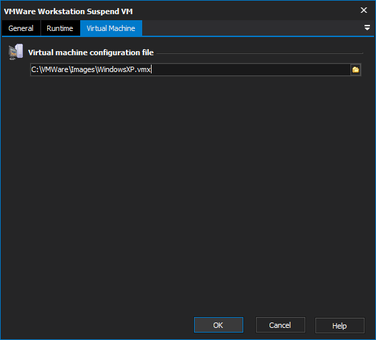Image resolution: width=376 pixels, height=340 pixels.
Task: Confirm the dialog with OK
Action: [x=218, y=325]
